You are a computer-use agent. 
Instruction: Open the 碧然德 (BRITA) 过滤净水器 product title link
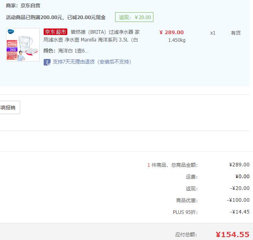point(91,36)
